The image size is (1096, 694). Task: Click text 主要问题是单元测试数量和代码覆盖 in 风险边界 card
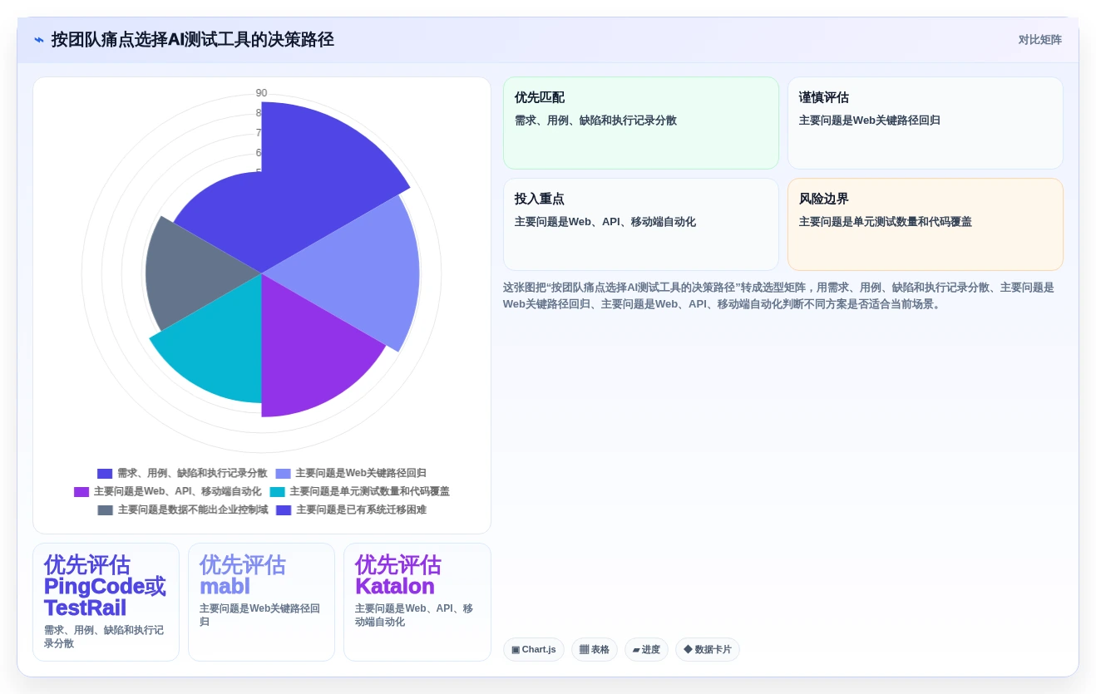click(x=886, y=222)
